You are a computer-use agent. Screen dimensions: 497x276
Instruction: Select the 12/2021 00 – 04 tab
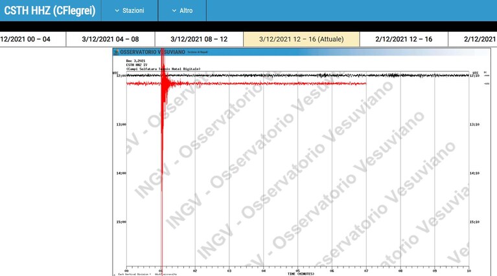pos(32,39)
